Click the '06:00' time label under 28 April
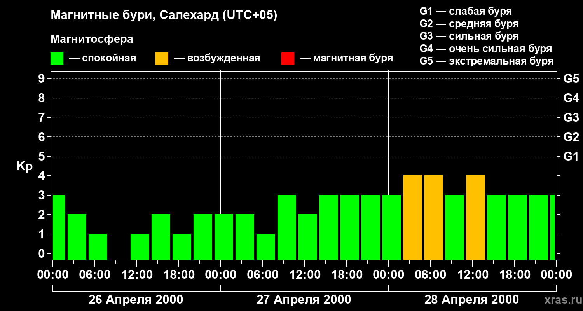This screenshot has width=583, height=311. point(430,274)
